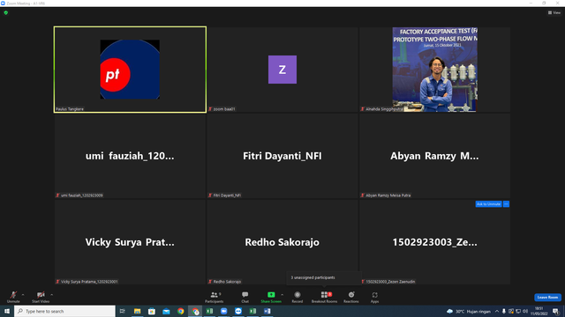Select Alnahda Singgihputra's photo tile
The height and width of the screenshot is (317, 565).
(x=434, y=70)
